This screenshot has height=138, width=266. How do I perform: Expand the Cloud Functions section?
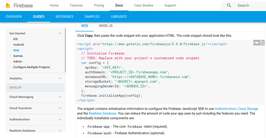click(60, 108)
